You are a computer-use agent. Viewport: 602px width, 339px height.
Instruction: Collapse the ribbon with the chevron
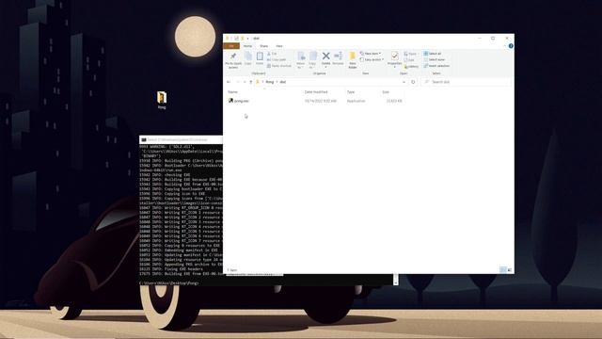pos(504,46)
